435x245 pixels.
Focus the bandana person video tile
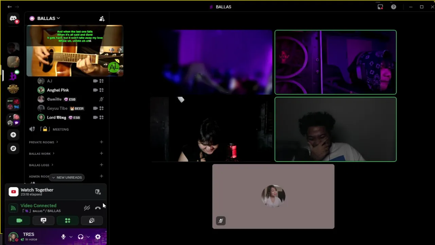click(x=335, y=62)
